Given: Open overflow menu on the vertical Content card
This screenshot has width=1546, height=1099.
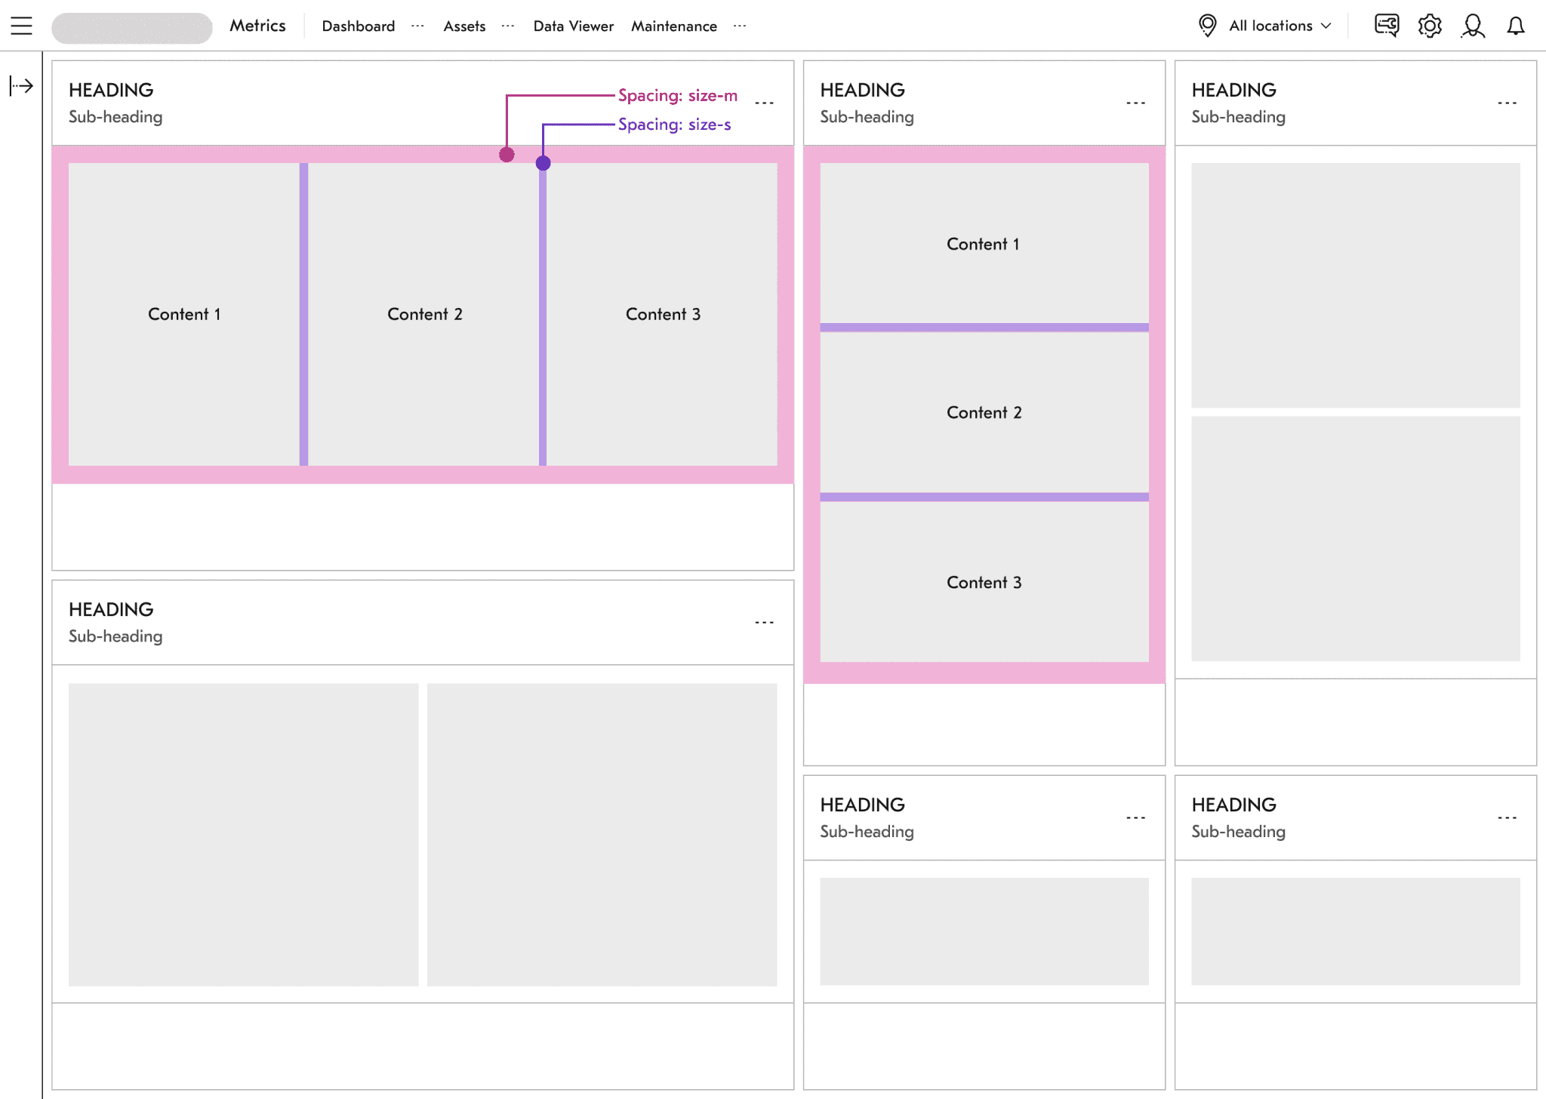Looking at the screenshot, I should point(1136,102).
